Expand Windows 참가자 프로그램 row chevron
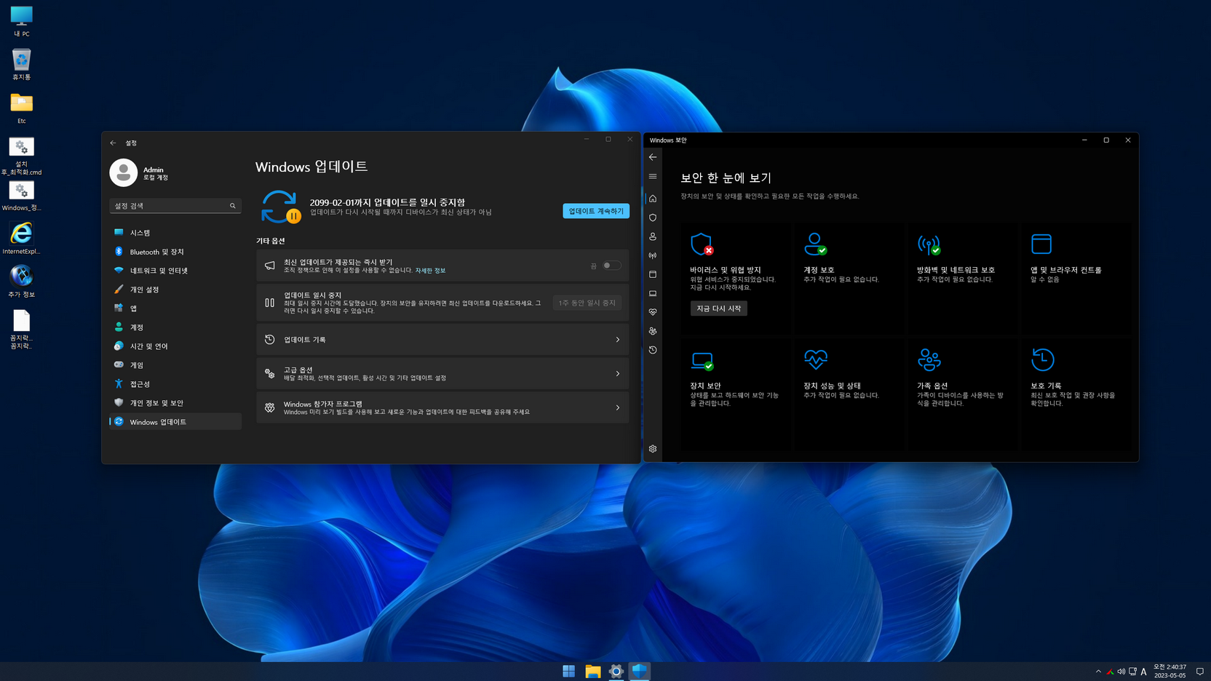The width and height of the screenshot is (1211, 681). (x=618, y=408)
